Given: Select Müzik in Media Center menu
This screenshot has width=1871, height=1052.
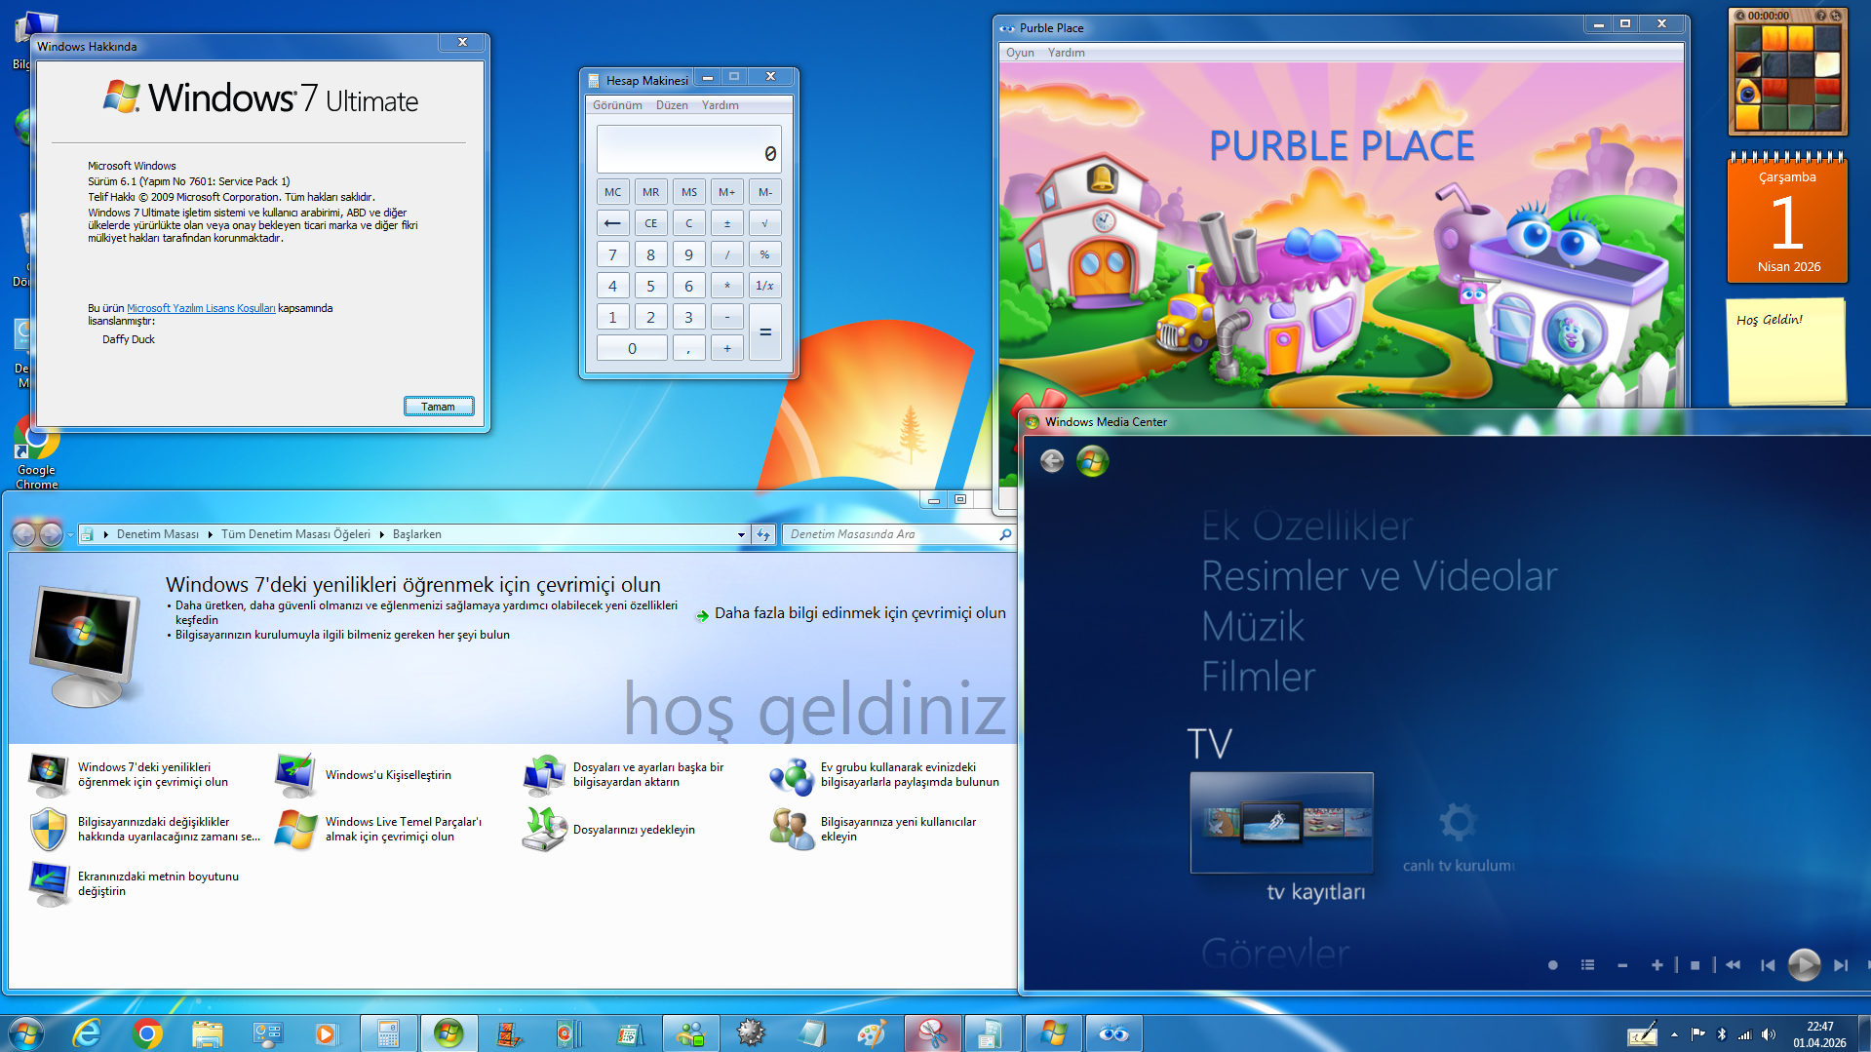Looking at the screenshot, I should click(1253, 626).
